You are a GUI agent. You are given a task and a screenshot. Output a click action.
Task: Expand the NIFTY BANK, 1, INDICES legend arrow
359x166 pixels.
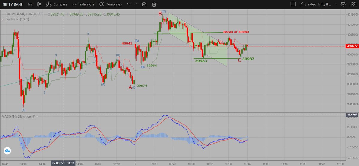43,14
